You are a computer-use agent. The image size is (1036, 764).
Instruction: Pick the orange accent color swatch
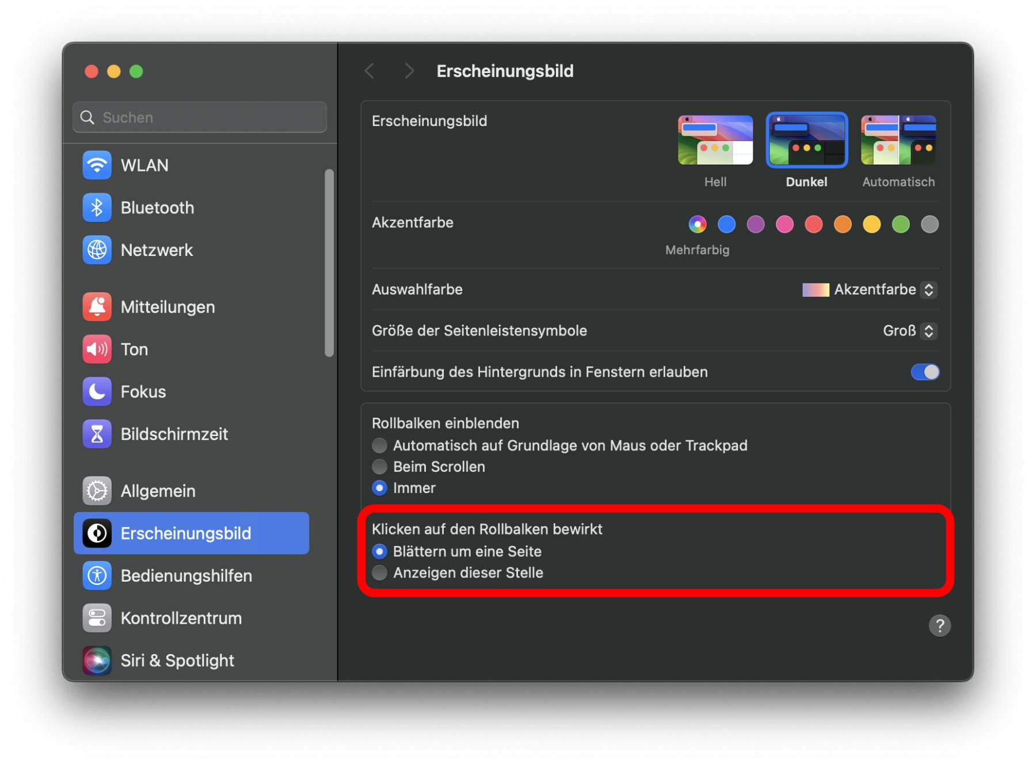[843, 224]
